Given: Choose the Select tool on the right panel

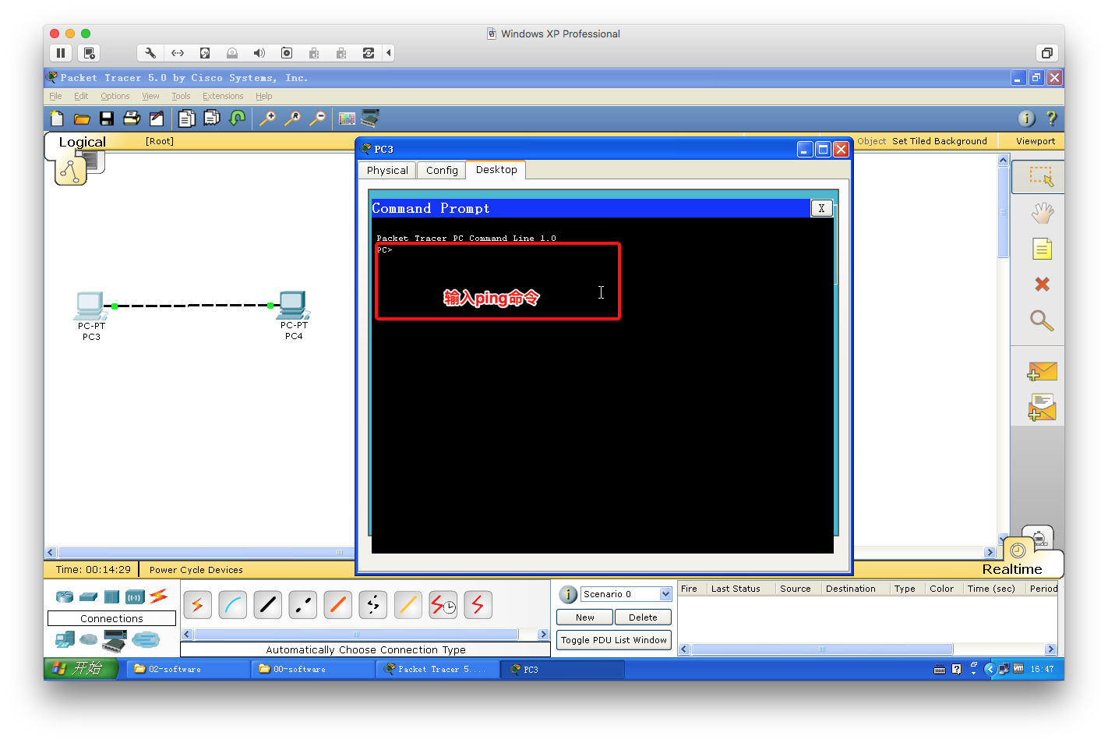Looking at the screenshot, I should (x=1042, y=176).
